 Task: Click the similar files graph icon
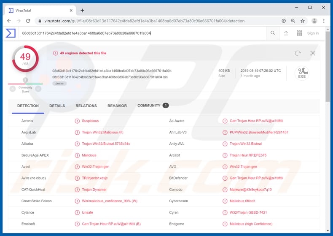[x=313, y=53]
